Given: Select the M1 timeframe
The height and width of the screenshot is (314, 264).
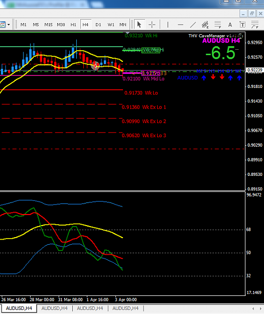Looking at the screenshot, I should tap(24, 25).
